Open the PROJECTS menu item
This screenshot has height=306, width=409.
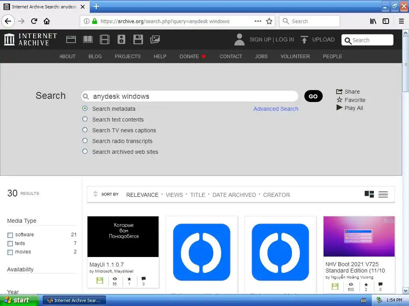(x=128, y=57)
